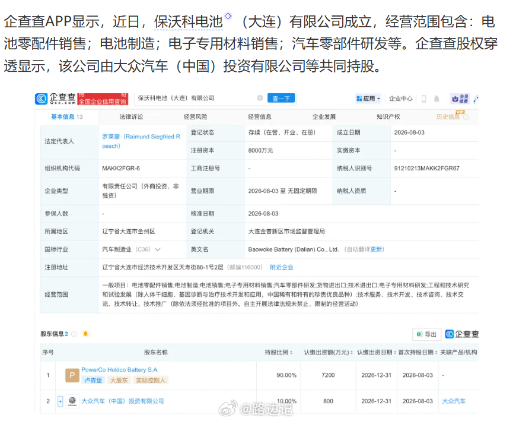Image resolution: width=513 pixels, height=421 pixels.
Task: Select the 800 subscribed capital cell
Action: point(328,401)
